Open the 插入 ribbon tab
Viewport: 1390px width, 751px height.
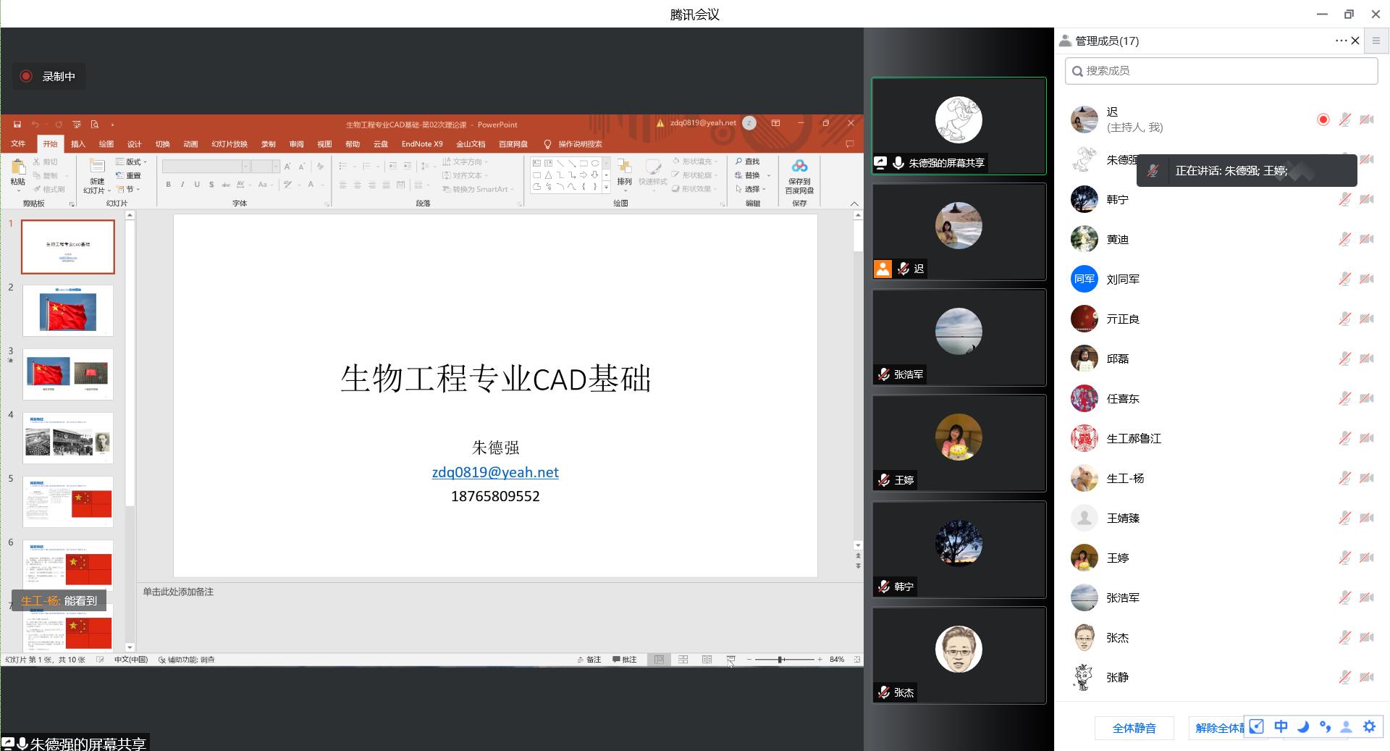pos(78,144)
